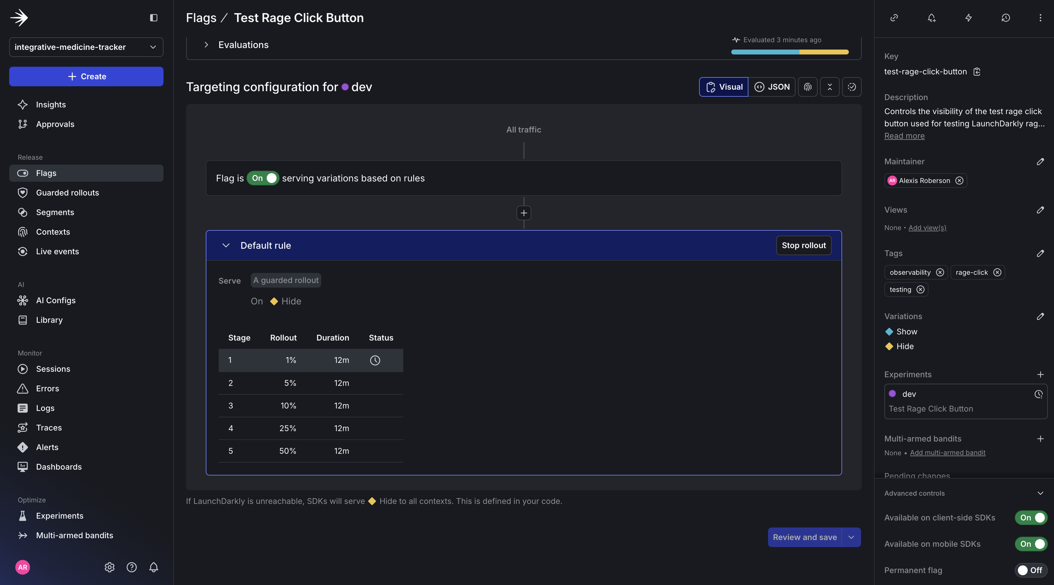Open the link sharing icon in top bar
The image size is (1054, 585).
coord(894,17)
